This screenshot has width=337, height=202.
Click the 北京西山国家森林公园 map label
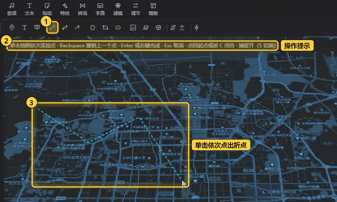[x=22, y=144]
